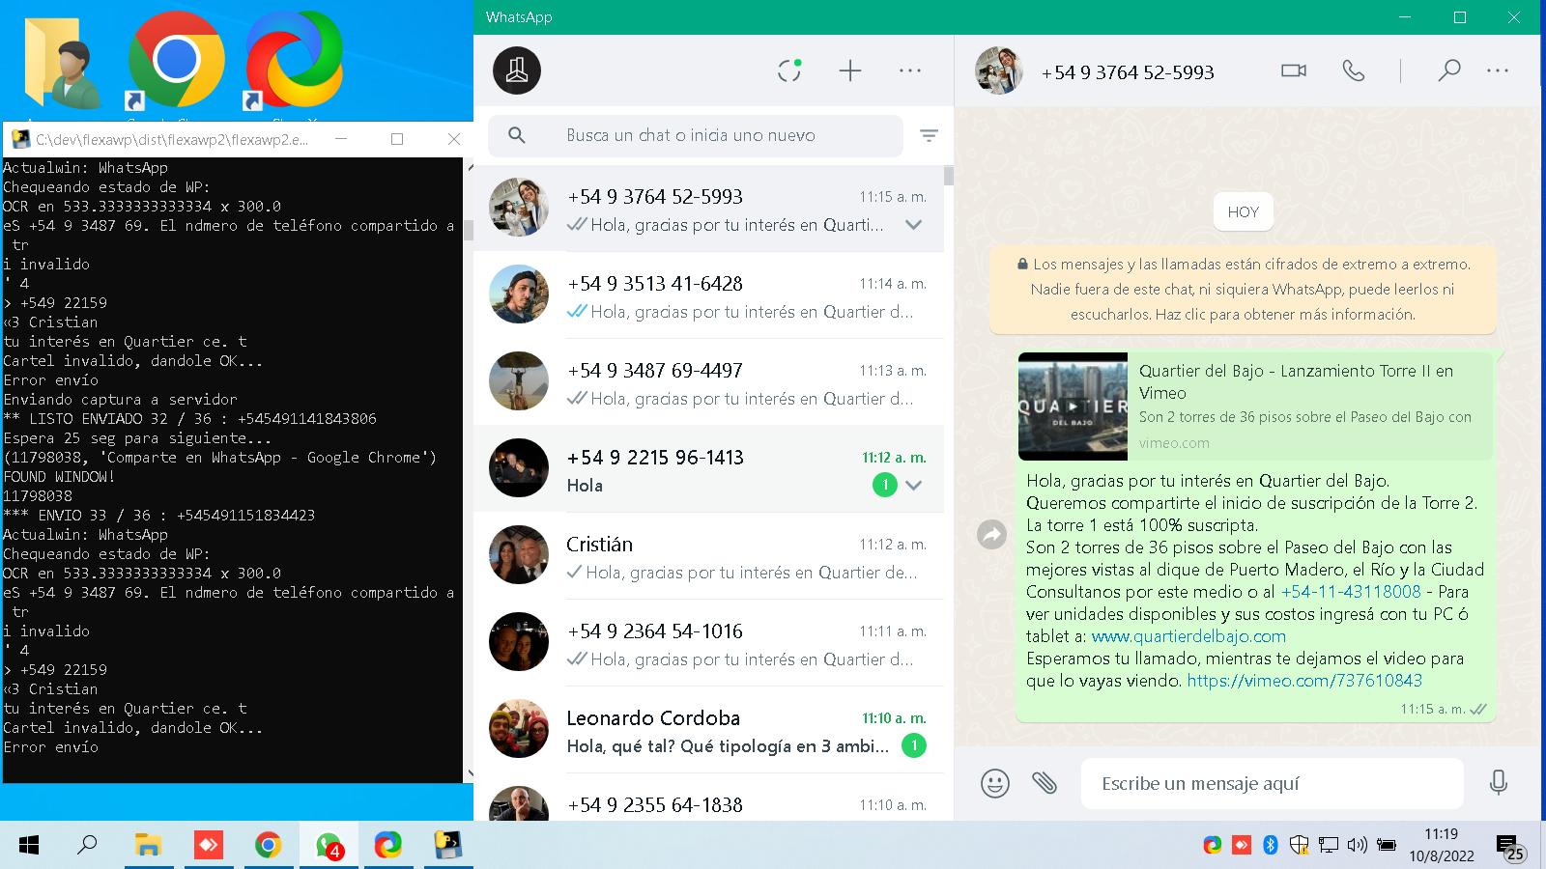
Task: Open chat with +54 9 3513 41-6428
Action: pyautogui.click(x=708, y=296)
